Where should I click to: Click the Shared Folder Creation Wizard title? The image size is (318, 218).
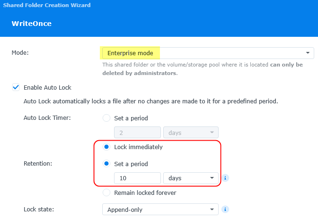(46, 5)
